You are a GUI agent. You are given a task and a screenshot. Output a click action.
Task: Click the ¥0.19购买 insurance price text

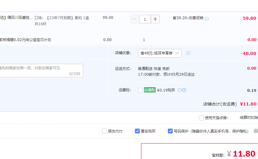166,90
